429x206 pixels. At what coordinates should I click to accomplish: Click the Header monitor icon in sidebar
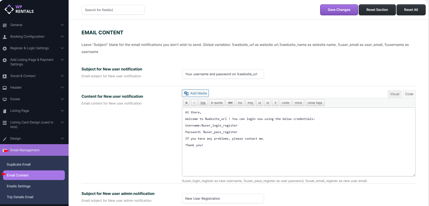tap(5, 88)
